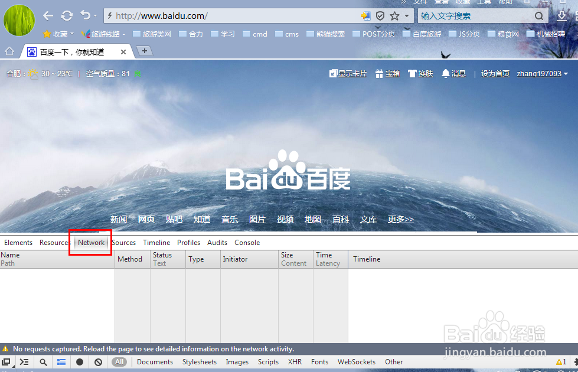Click the magnifier search button
Screen dimensions: 578x372
click(539, 16)
